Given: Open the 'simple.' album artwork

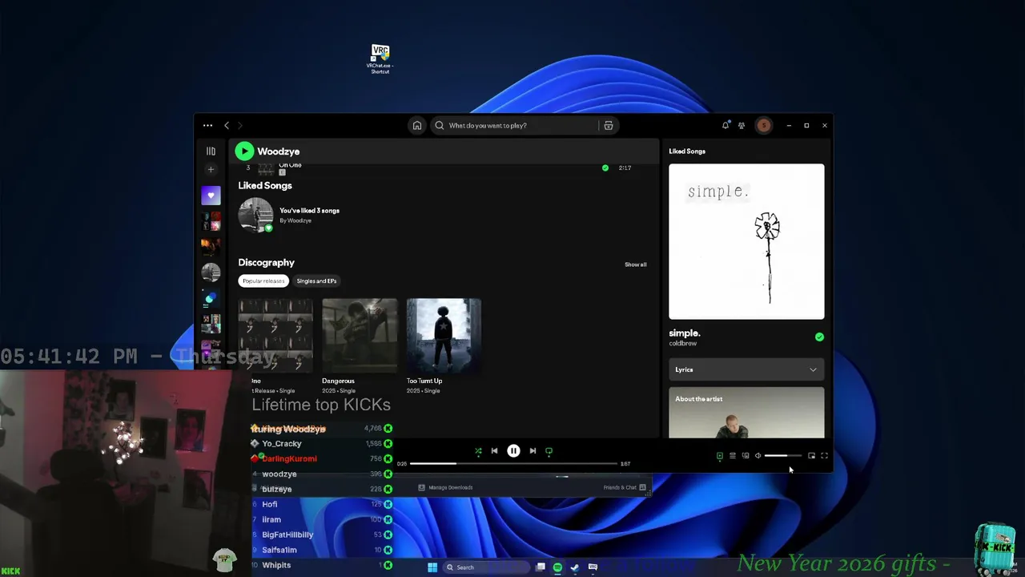Looking at the screenshot, I should [x=746, y=241].
